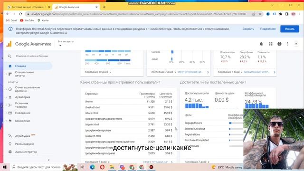
Task: Expand the Поведение section in sidebar
Action: pyautogui.click(x=6, y=113)
